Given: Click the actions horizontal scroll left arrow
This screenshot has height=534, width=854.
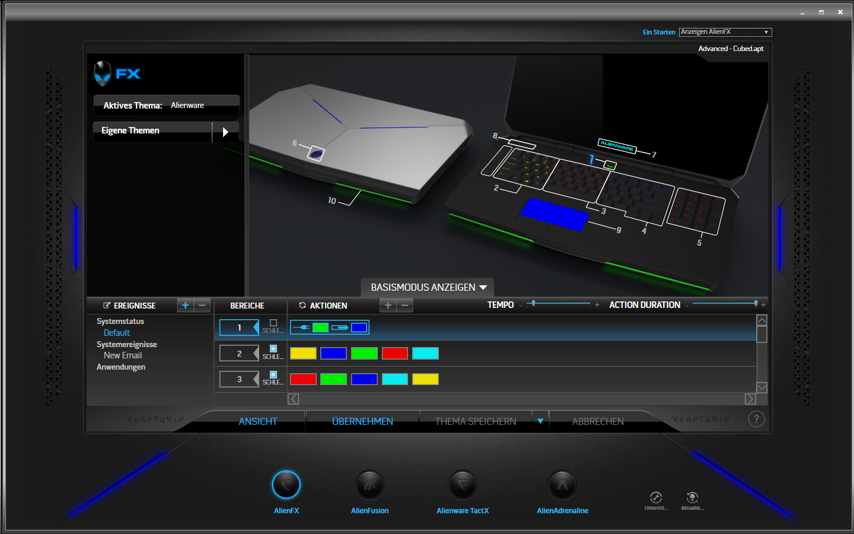Looking at the screenshot, I should click(x=293, y=399).
